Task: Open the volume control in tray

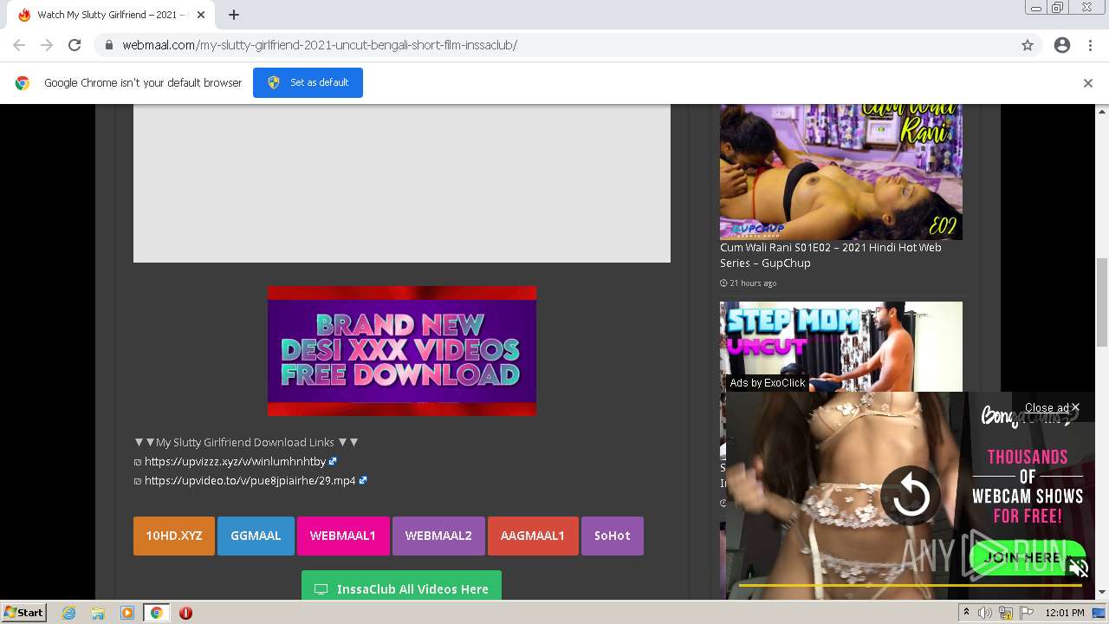Action: pyautogui.click(x=985, y=613)
